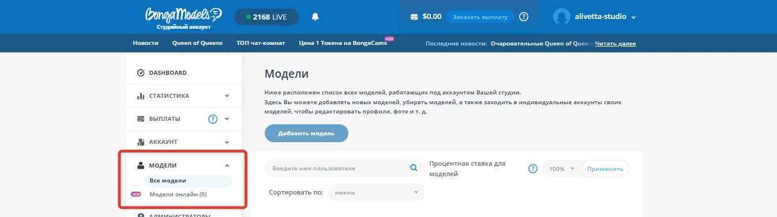Click the Аккаунт sidebar icon

(x=141, y=142)
